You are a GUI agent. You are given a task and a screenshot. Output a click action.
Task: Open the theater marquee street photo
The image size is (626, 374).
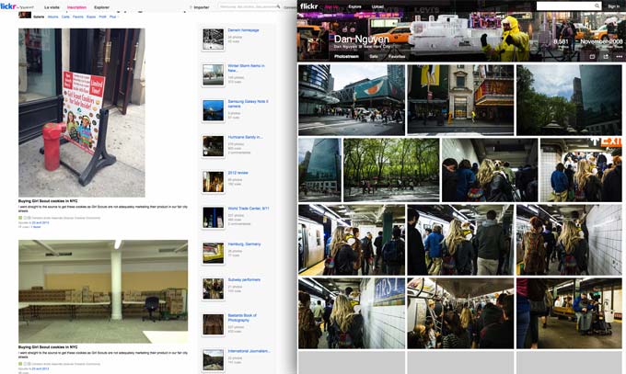click(460, 100)
